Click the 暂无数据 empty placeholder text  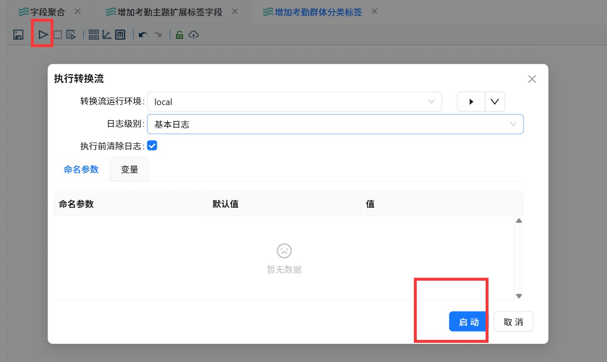pyautogui.click(x=285, y=270)
